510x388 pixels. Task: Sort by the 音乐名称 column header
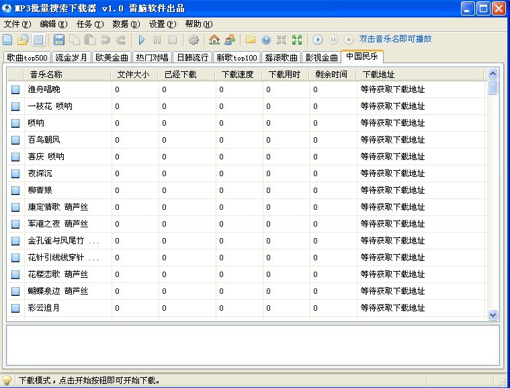(46, 74)
